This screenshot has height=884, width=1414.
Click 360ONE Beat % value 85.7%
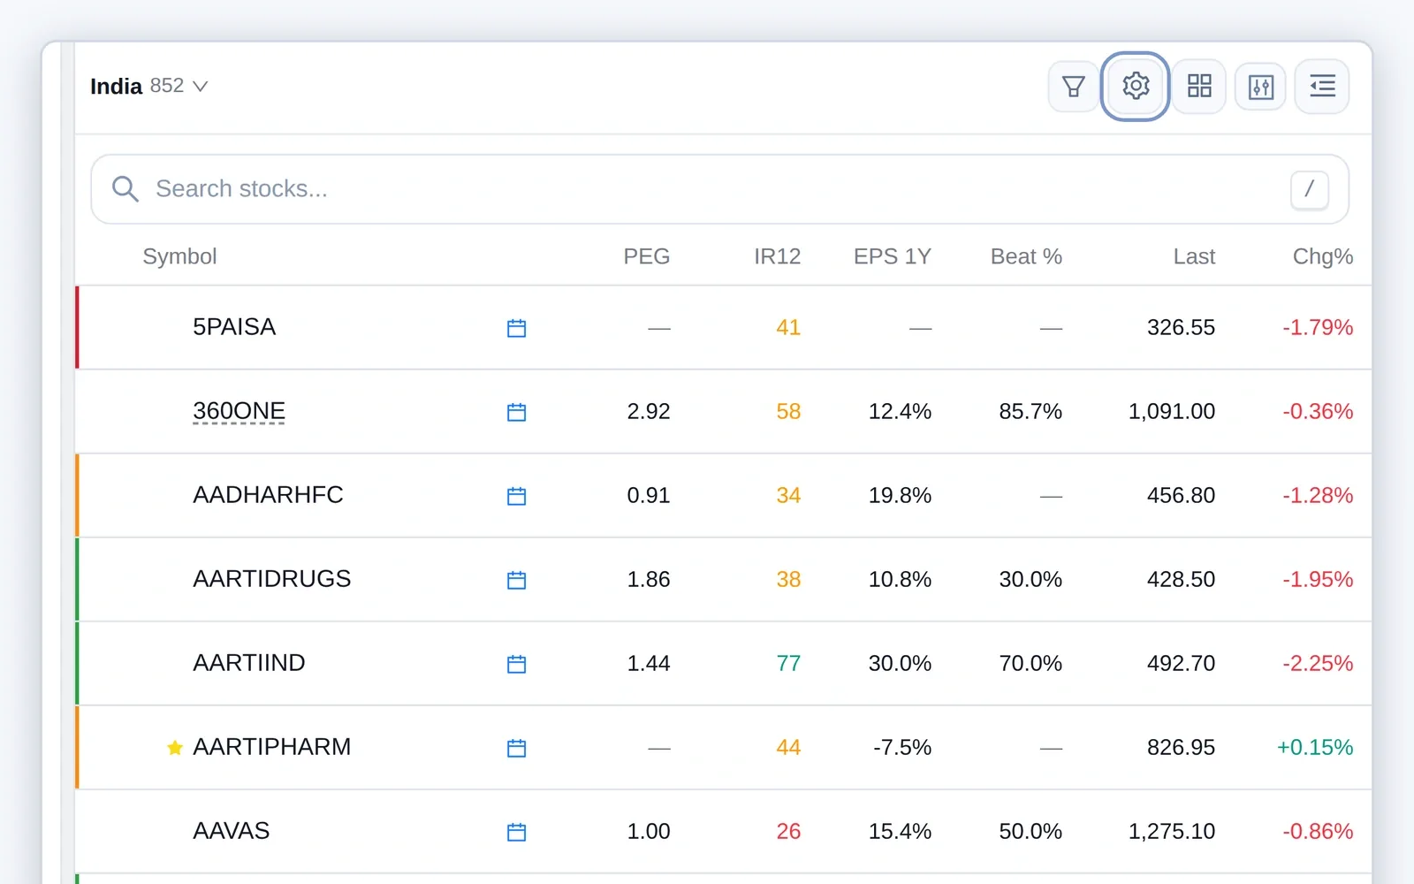click(1030, 412)
